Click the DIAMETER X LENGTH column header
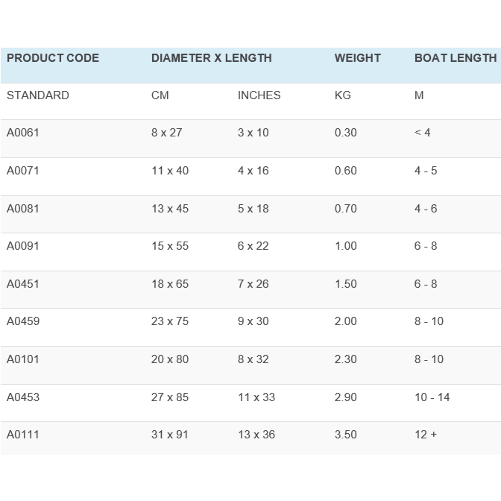The width and height of the screenshot is (501, 501). click(211, 58)
